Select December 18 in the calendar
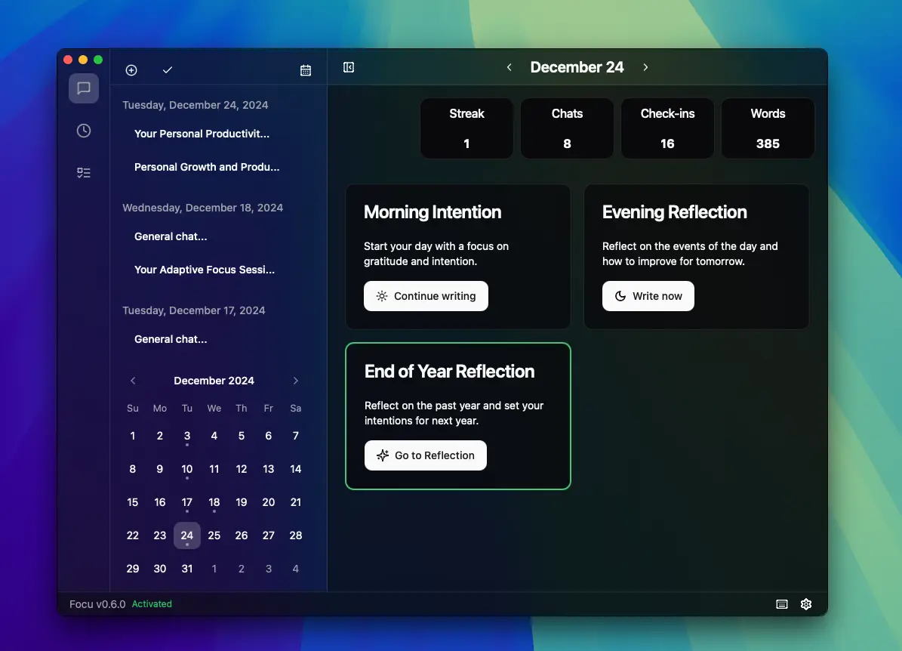Image resolution: width=902 pixels, height=651 pixels. pos(214,502)
